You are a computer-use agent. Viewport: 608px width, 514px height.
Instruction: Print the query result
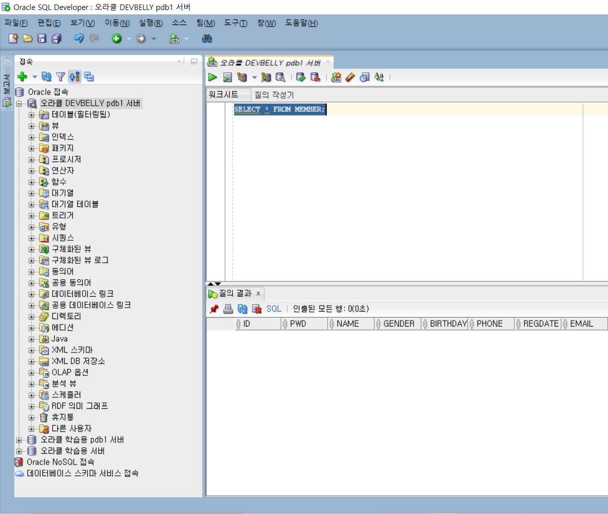tap(228, 309)
